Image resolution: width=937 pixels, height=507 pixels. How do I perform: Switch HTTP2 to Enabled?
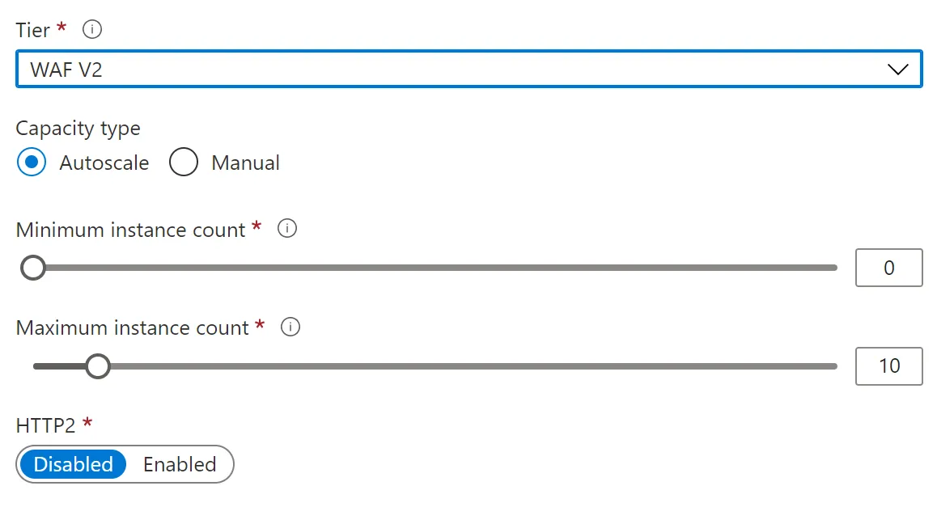[x=180, y=464]
